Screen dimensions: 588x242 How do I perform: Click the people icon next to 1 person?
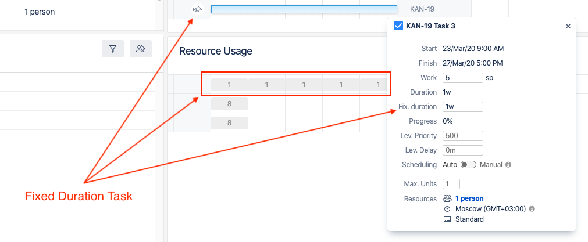(x=447, y=198)
